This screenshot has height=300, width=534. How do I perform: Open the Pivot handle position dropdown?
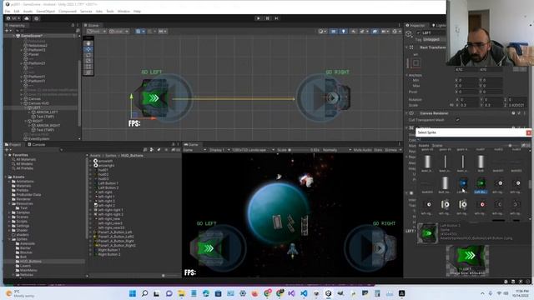(96, 32)
